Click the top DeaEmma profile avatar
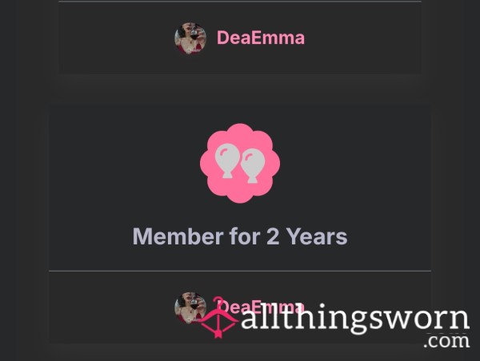480x361 pixels. [x=190, y=38]
